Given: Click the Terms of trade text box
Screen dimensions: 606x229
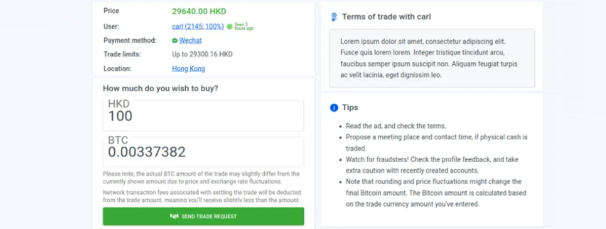Looking at the screenshot, I should coord(432,58).
